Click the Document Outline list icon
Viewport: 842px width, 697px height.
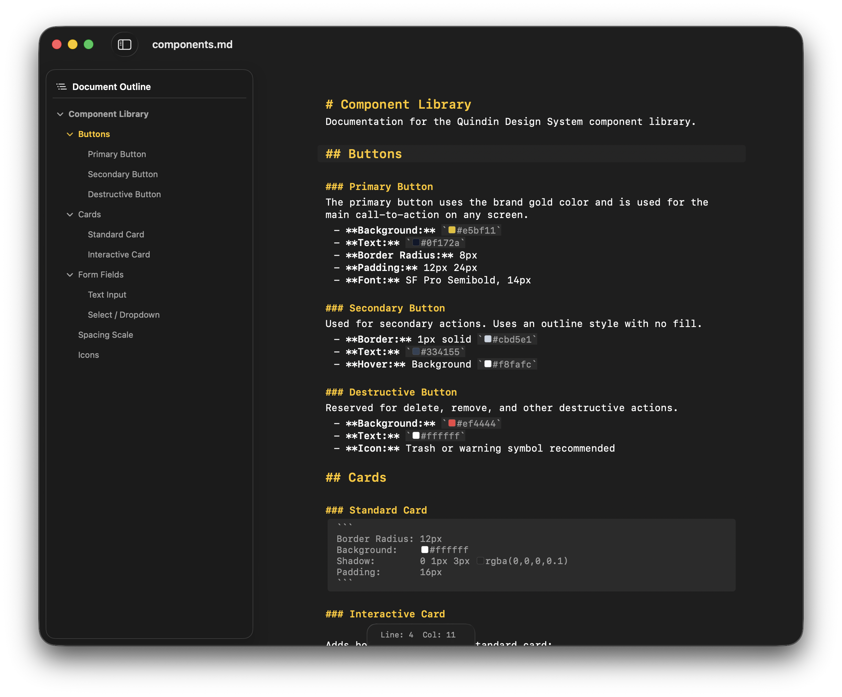(x=61, y=86)
